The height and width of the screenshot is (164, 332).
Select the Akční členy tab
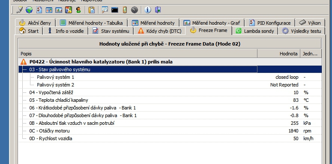pos(35,23)
